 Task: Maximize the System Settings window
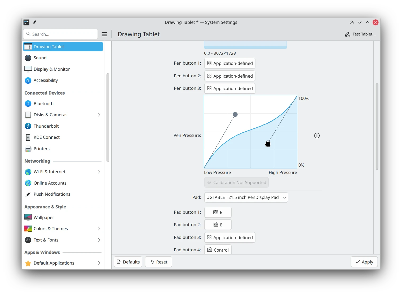(x=368, y=22)
